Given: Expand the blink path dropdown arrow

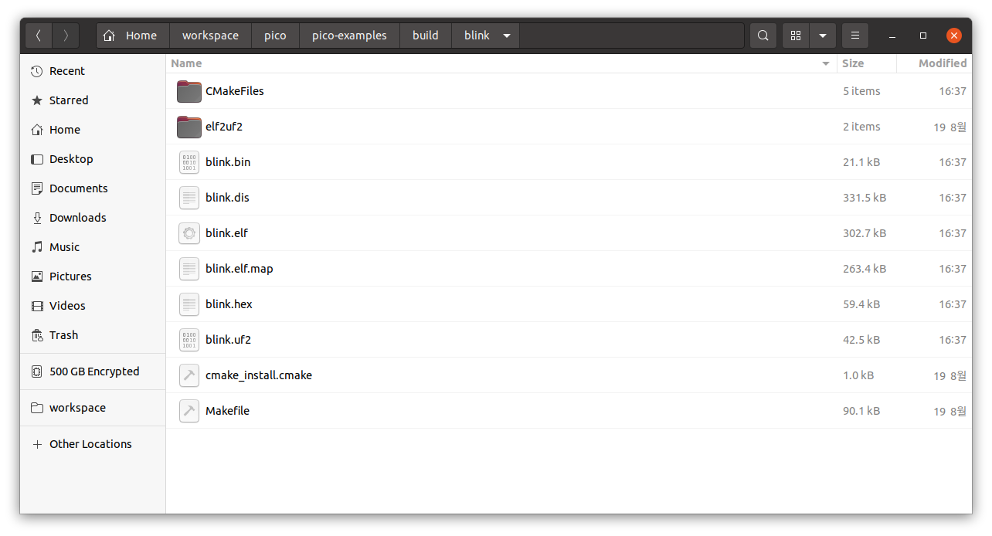Looking at the screenshot, I should [x=507, y=36].
